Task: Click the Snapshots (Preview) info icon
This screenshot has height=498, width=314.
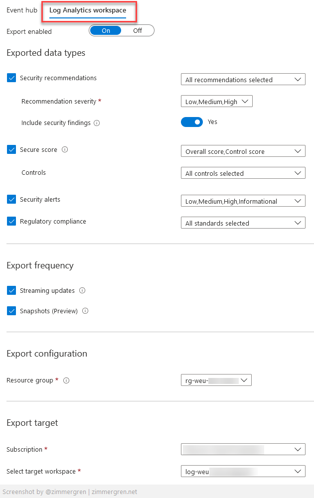Action: tap(85, 311)
